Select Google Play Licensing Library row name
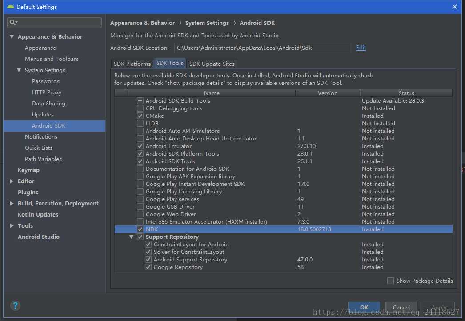This screenshot has height=321, width=465. point(184,192)
